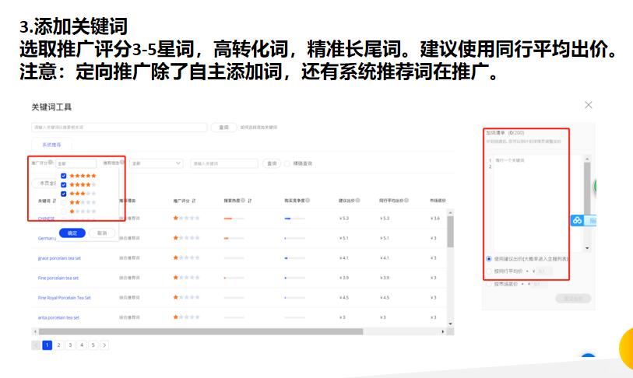Select the 使用建议出价 radio option
Image resolution: width=633 pixels, height=378 pixels.
tap(489, 258)
